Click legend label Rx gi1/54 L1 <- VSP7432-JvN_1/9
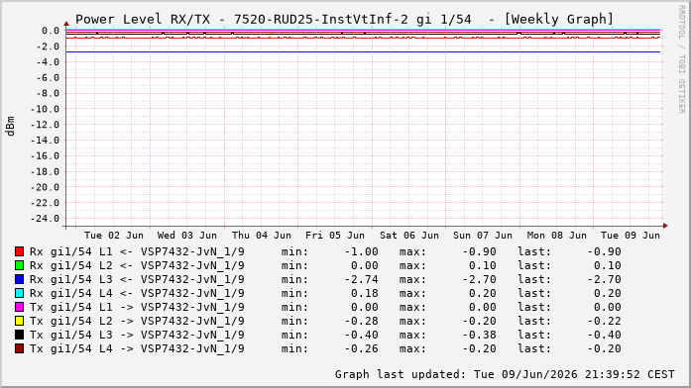Screen dimensions: 691x388 137,251
